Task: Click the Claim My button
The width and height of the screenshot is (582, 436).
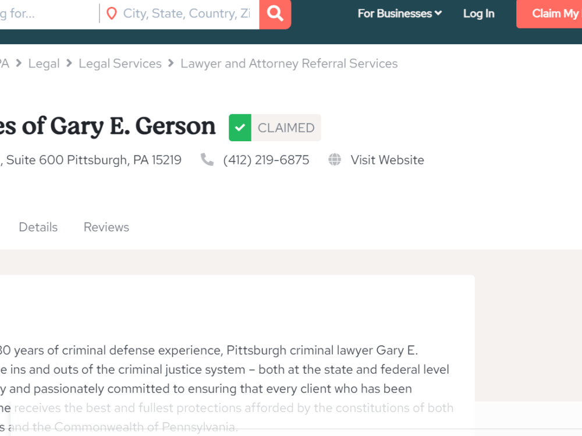Action: click(x=549, y=14)
